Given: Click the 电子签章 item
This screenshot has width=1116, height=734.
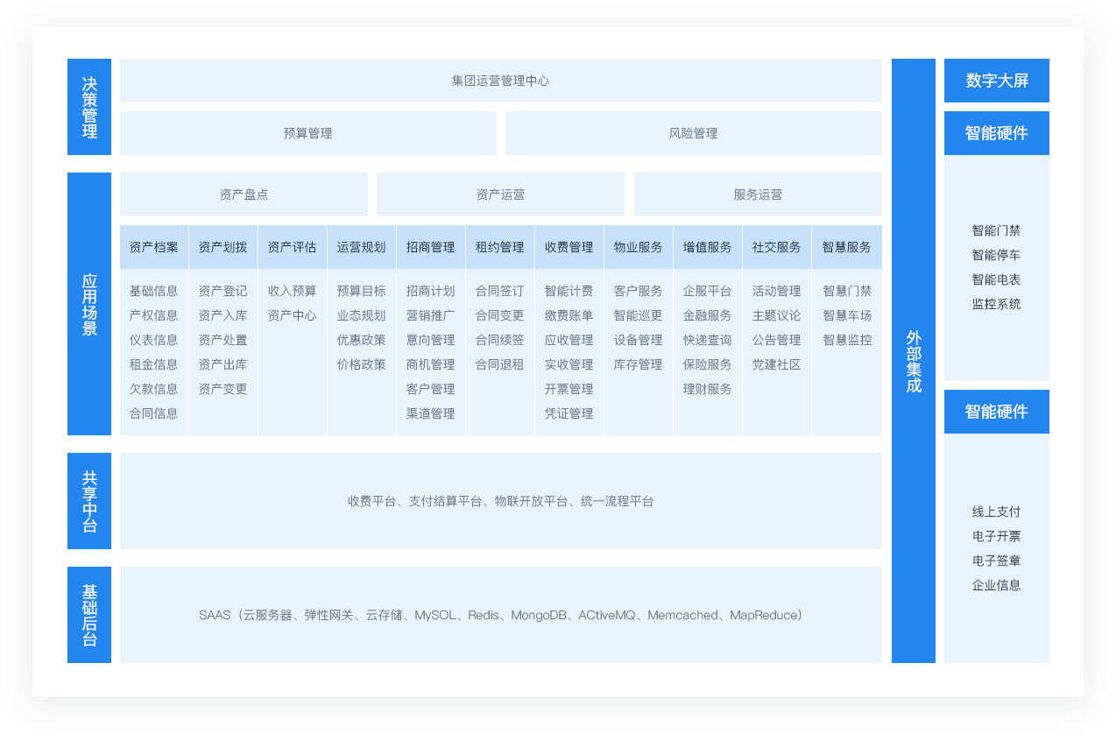Looking at the screenshot, I should [996, 561].
